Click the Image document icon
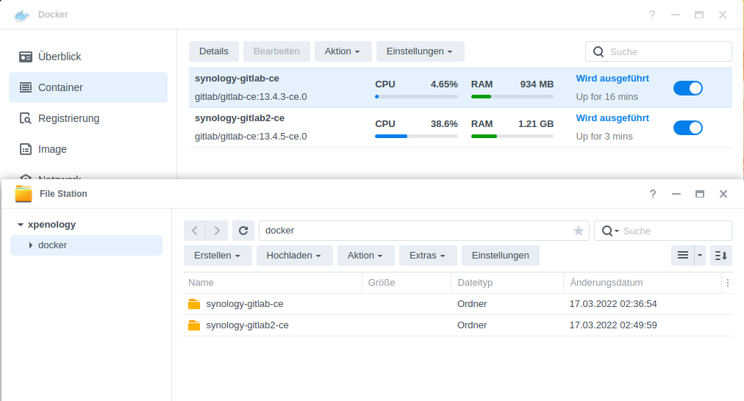The image size is (744, 401). [26, 149]
